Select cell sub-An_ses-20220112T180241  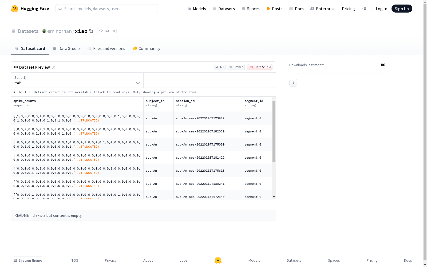point(208,184)
